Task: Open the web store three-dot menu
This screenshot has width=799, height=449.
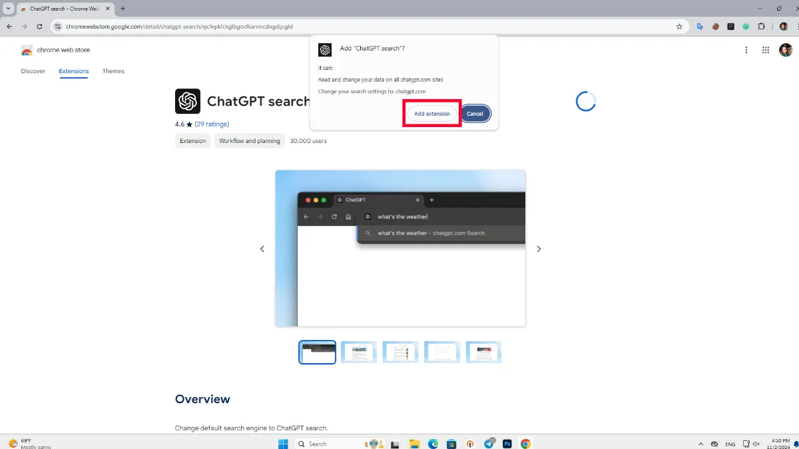Action: [746, 50]
